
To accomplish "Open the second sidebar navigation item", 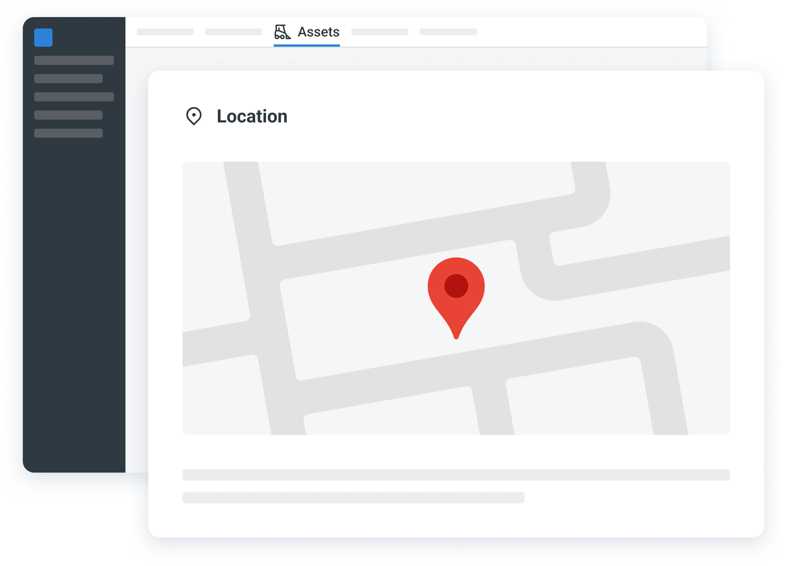I will click(x=68, y=79).
